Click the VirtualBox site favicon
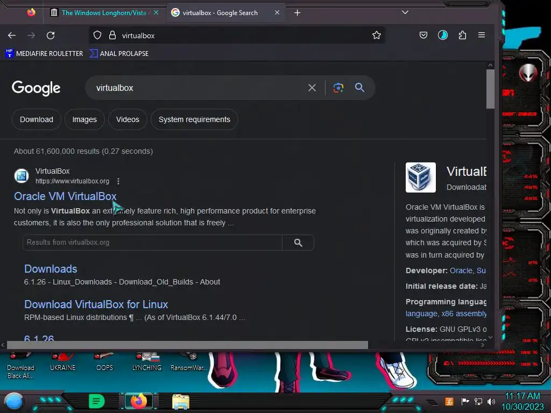This screenshot has width=551, height=413. pos(22,176)
